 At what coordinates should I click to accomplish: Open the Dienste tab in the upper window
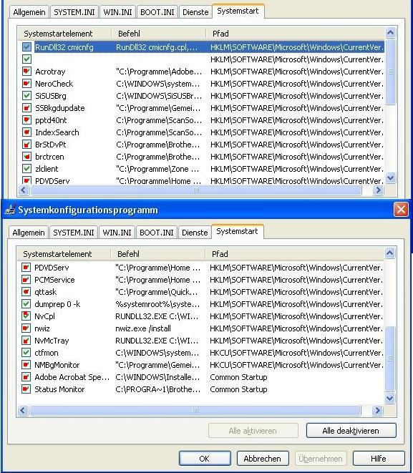(195, 12)
